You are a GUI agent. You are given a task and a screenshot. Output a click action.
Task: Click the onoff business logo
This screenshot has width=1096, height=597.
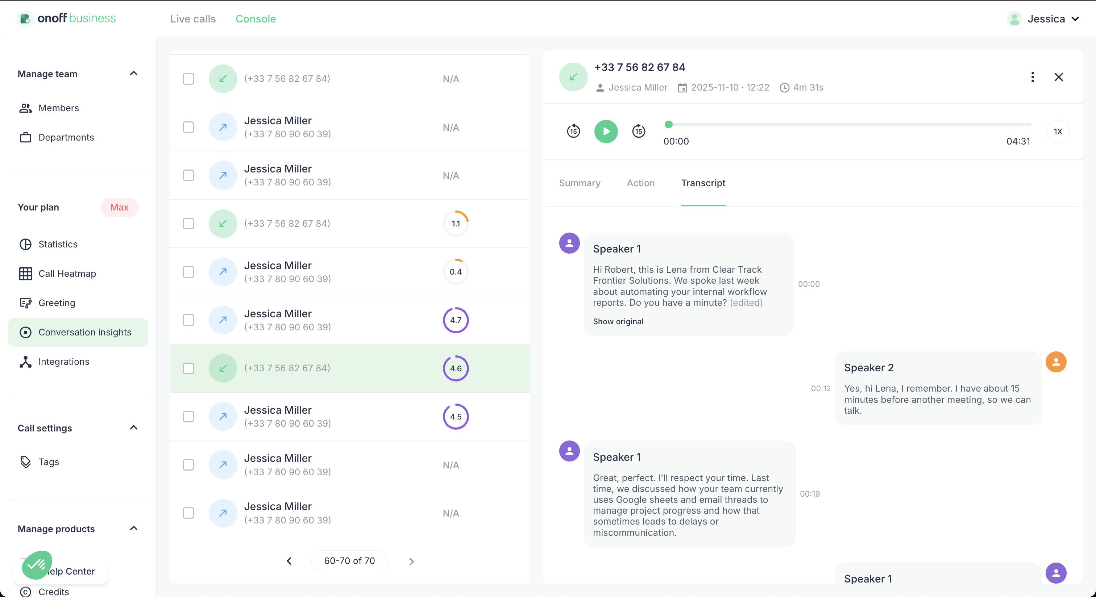click(66, 18)
